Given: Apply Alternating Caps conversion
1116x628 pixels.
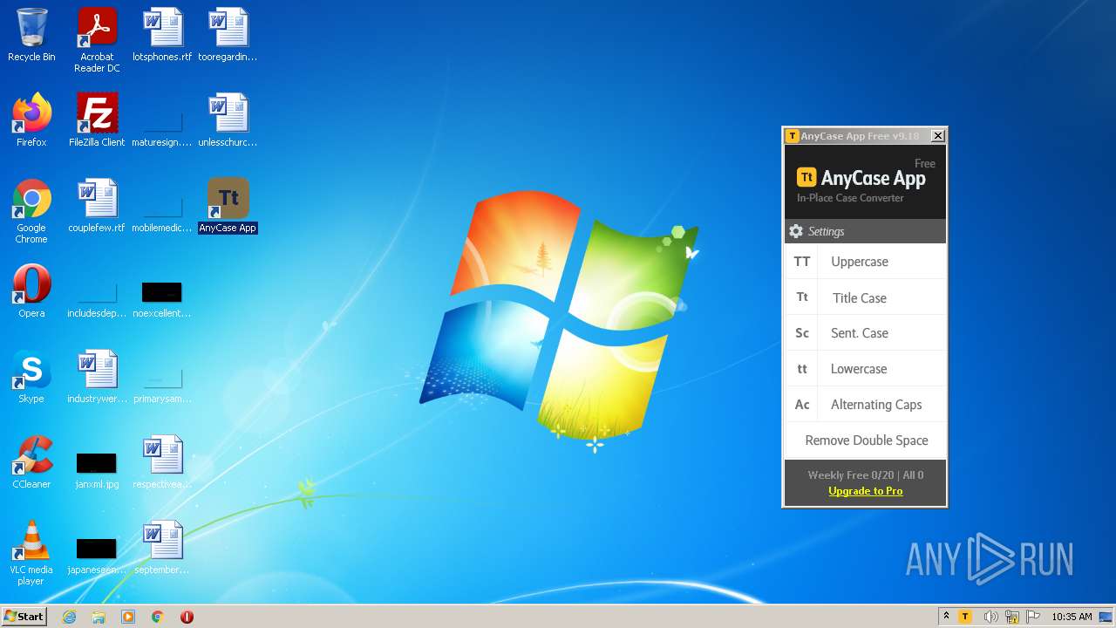Looking at the screenshot, I should tap(865, 405).
